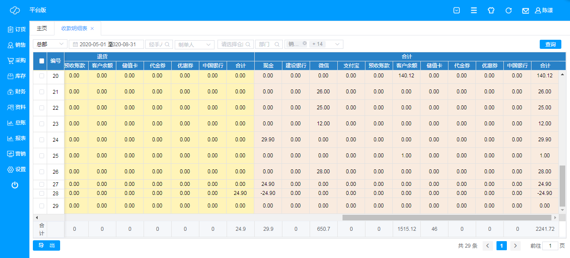Close the 收款明细表 tab
The height and width of the screenshot is (258, 570).
[92, 29]
